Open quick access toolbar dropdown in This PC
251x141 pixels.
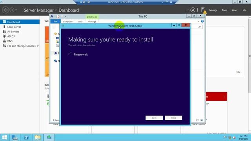65,16
